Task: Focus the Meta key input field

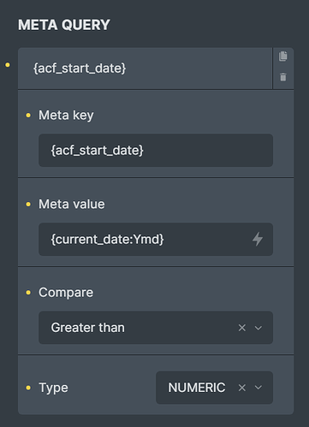Action: click(156, 151)
